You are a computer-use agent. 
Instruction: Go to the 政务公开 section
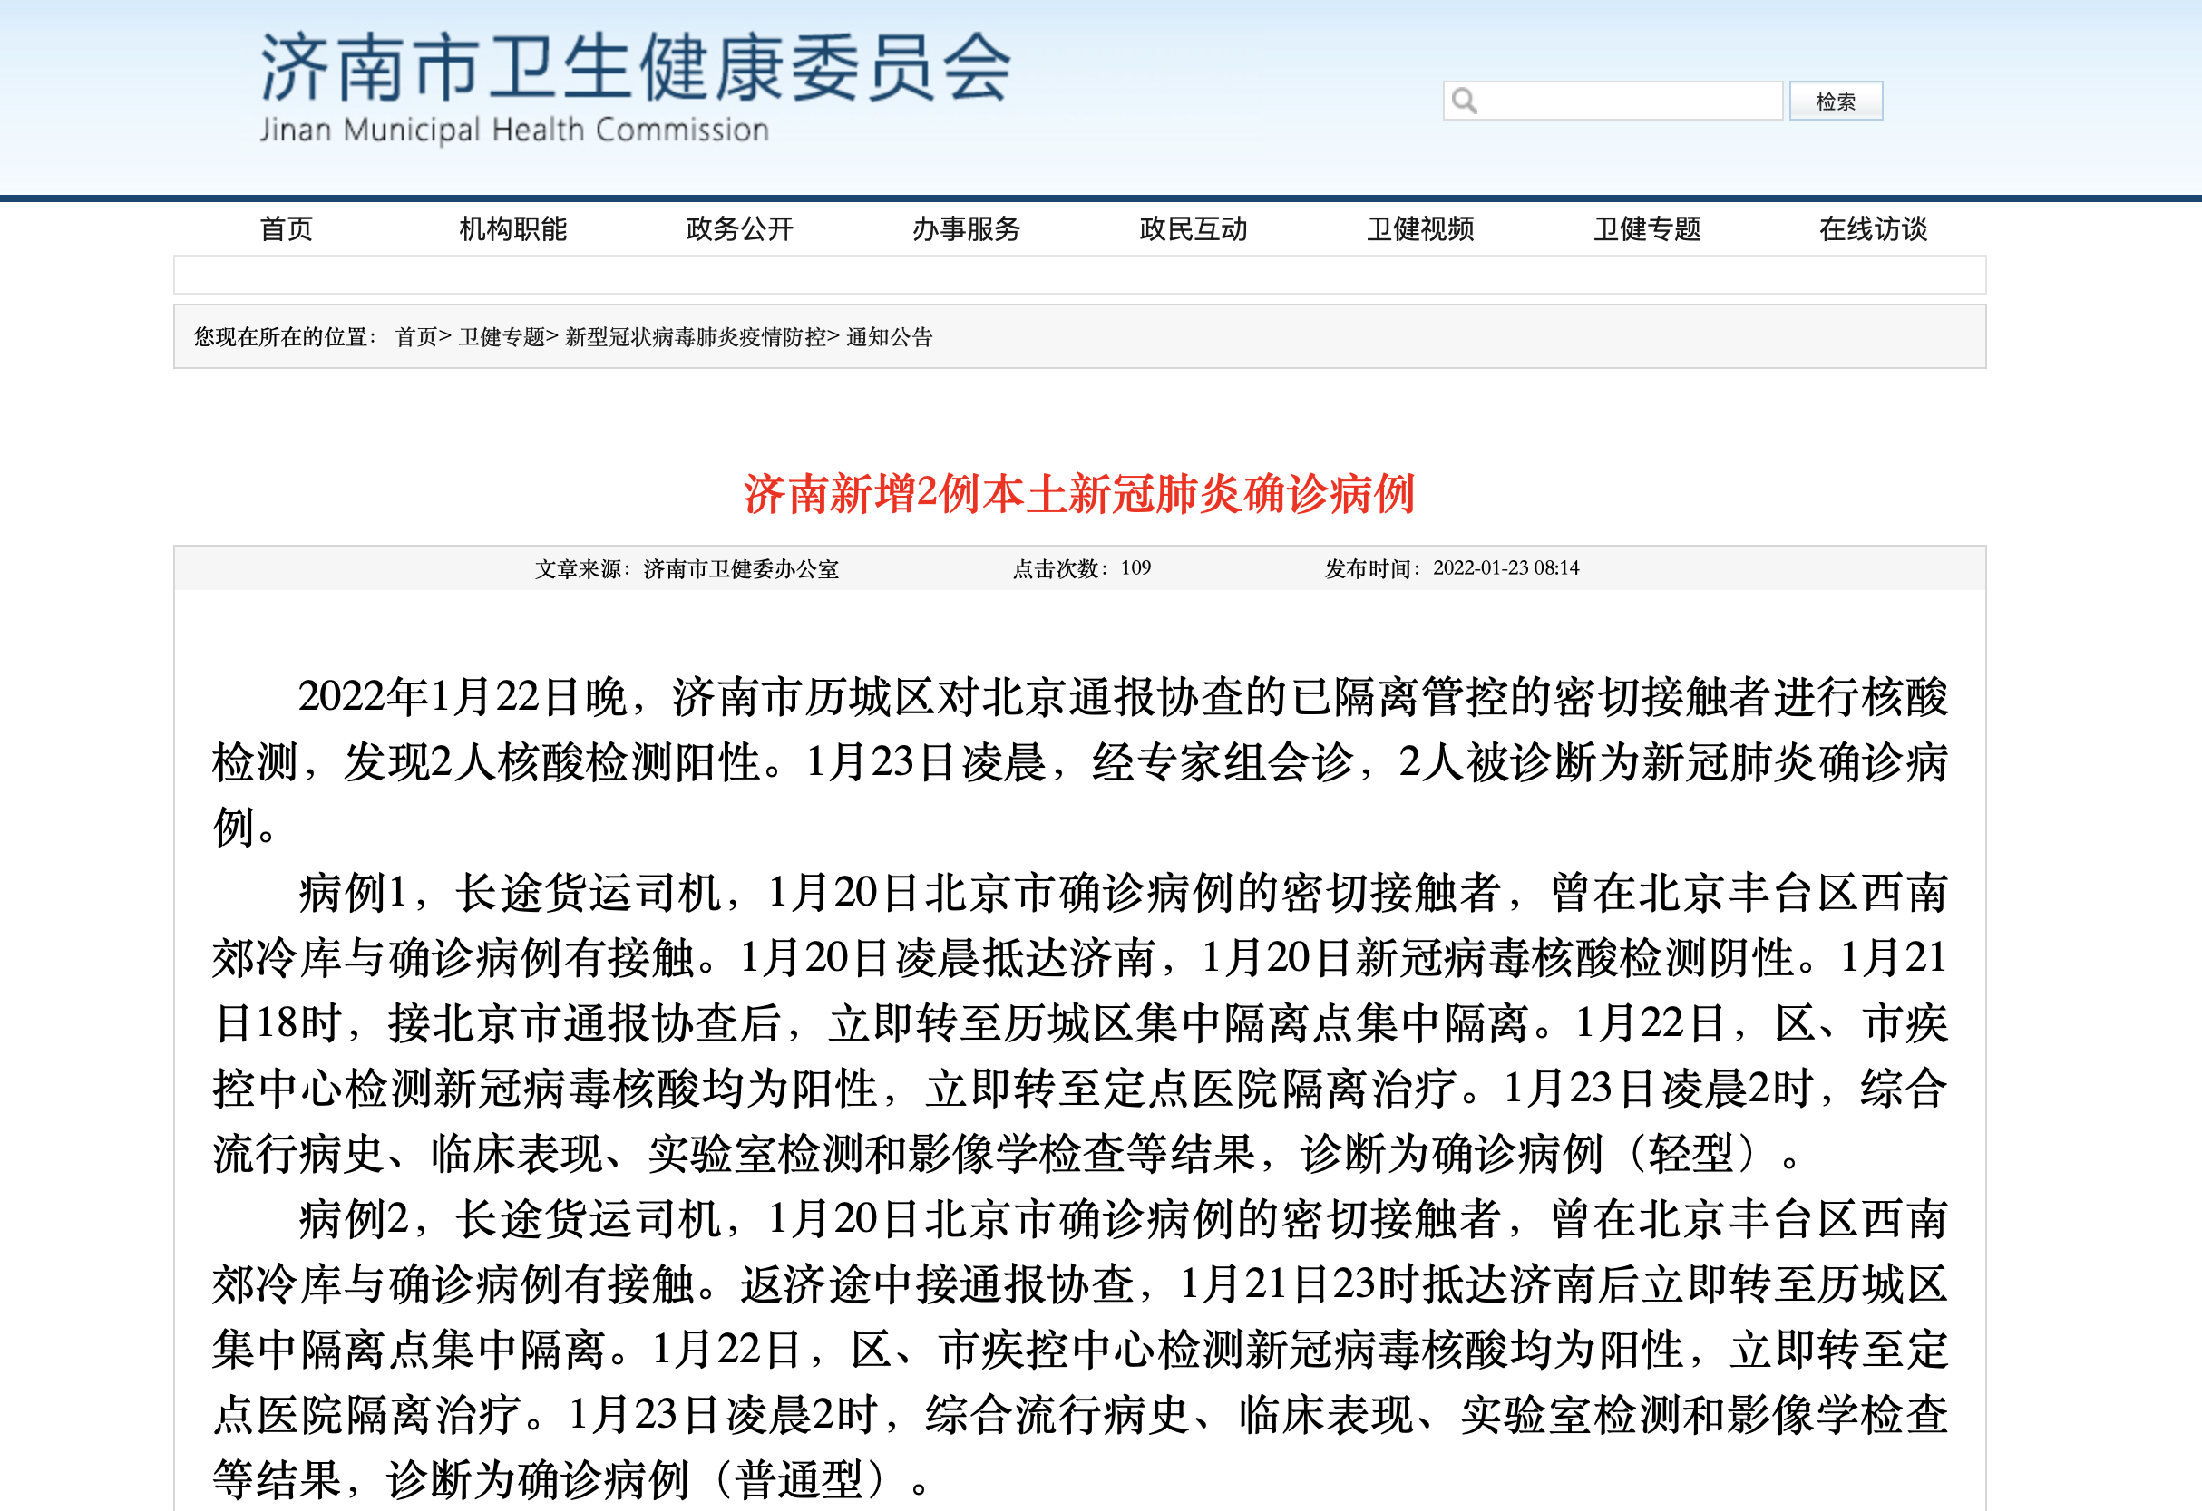point(739,228)
